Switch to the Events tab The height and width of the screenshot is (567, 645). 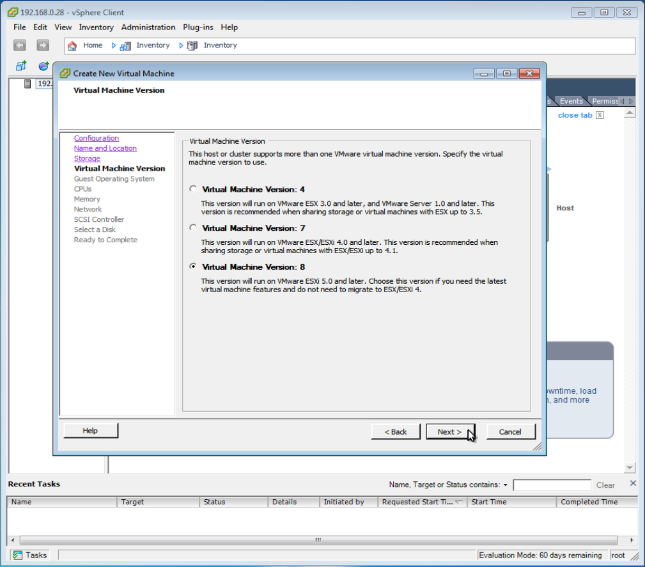point(571,101)
